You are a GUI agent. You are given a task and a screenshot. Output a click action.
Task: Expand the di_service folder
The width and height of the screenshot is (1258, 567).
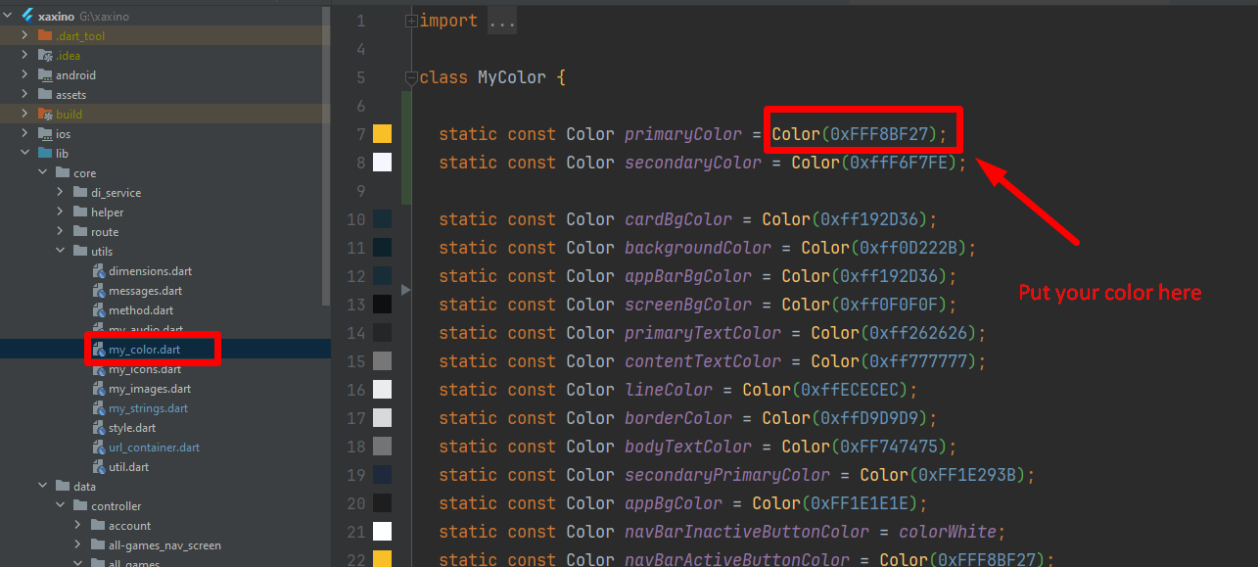61,193
